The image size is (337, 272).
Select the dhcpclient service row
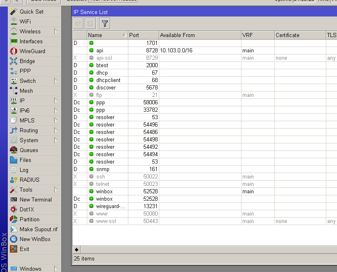click(x=205, y=80)
